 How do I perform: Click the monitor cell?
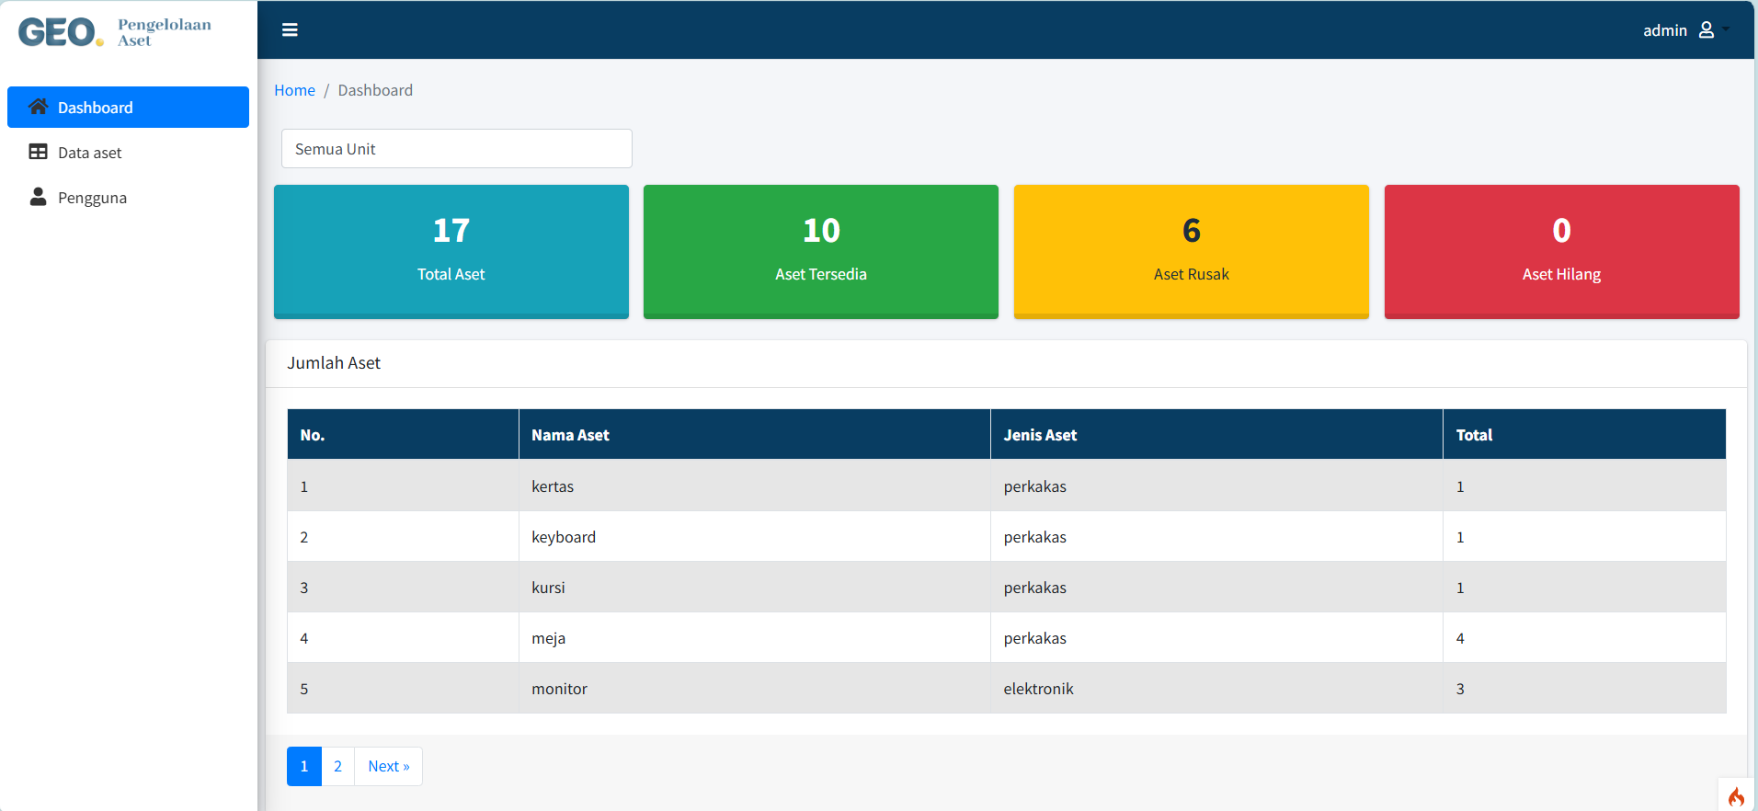[755, 689]
